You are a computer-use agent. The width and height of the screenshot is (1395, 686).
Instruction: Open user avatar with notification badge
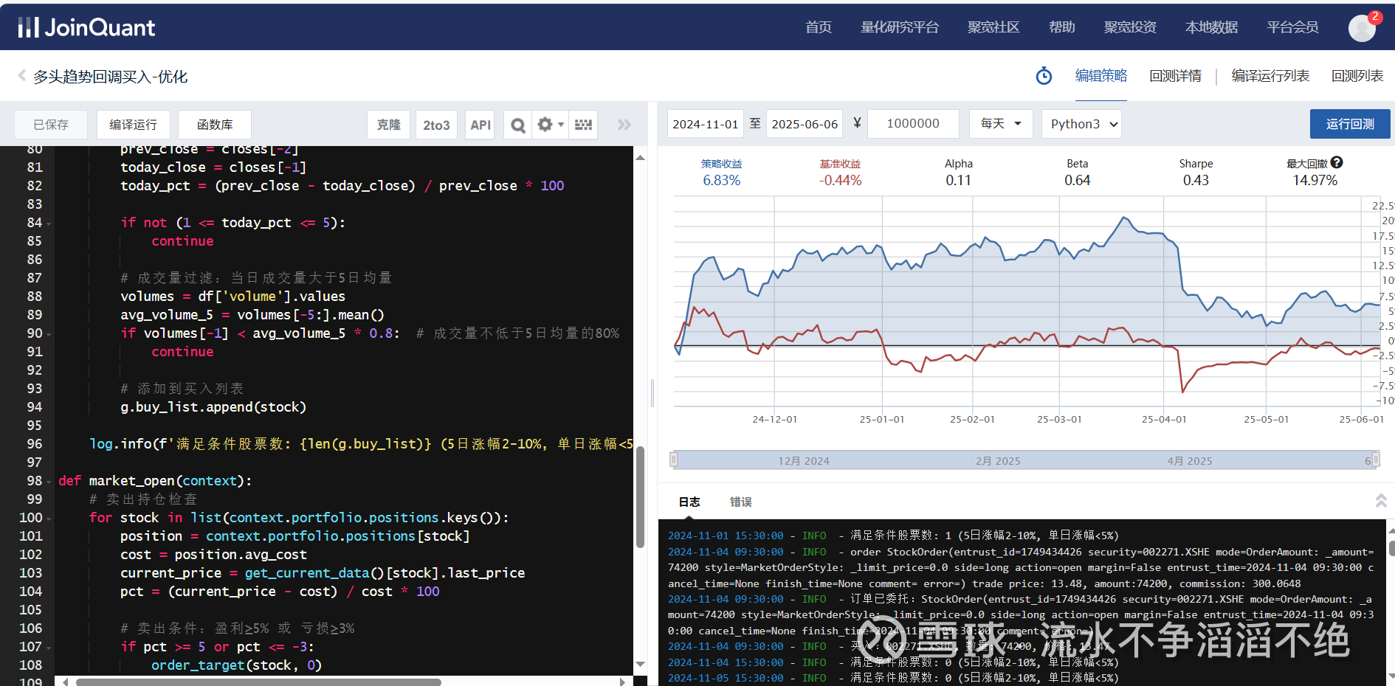1362,30
